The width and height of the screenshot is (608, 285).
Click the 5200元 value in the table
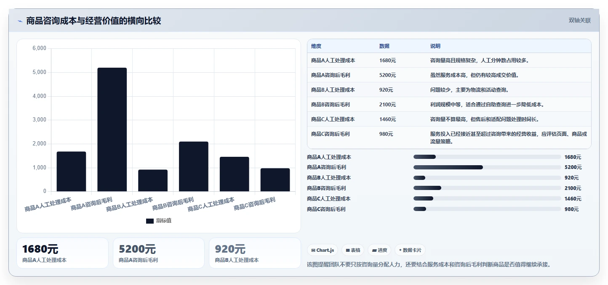pyautogui.click(x=388, y=75)
